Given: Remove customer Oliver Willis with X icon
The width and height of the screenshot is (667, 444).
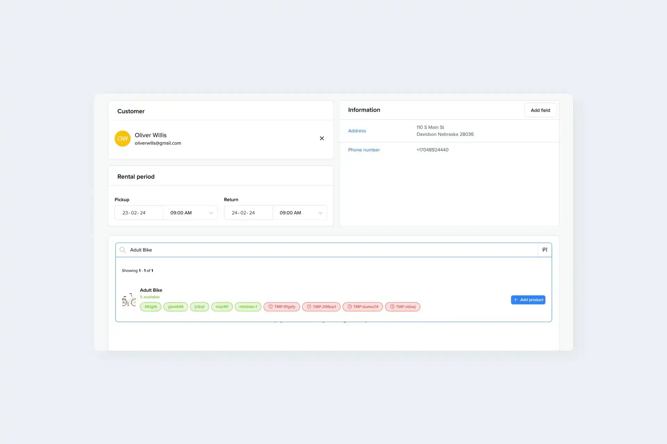Looking at the screenshot, I should (x=322, y=138).
